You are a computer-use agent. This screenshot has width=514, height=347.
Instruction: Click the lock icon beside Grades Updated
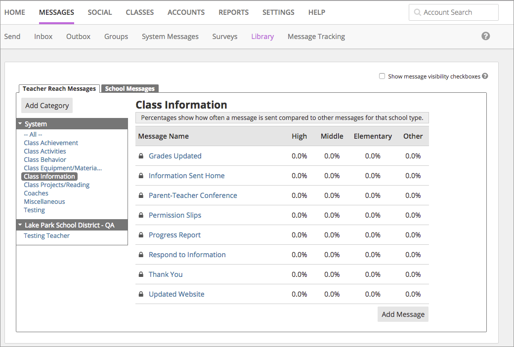(141, 155)
